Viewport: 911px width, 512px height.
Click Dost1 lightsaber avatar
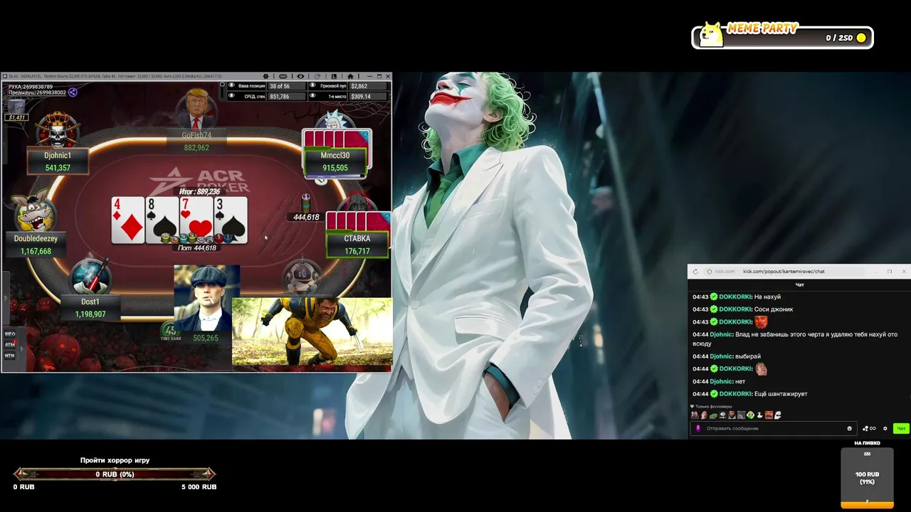(91, 276)
